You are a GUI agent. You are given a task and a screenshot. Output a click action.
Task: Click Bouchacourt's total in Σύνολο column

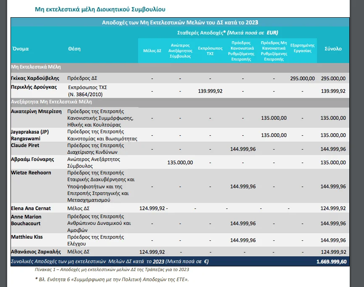click(x=333, y=224)
